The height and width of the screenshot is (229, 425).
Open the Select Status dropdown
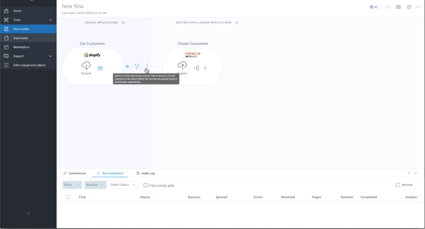pos(124,185)
